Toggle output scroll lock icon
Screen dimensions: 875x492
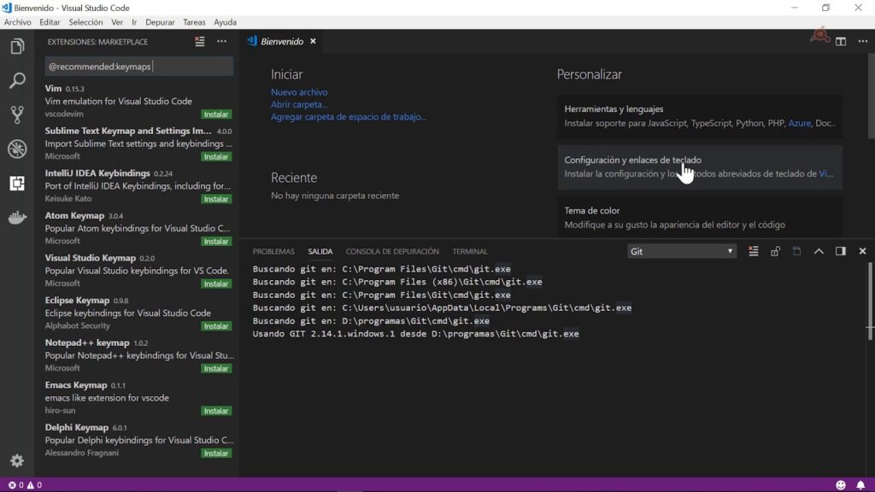click(x=775, y=251)
